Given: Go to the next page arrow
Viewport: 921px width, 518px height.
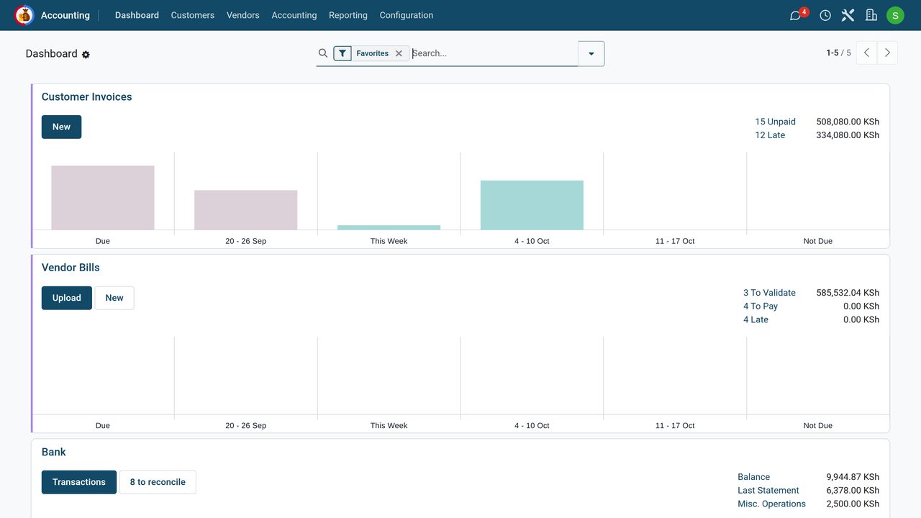Looking at the screenshot, I should pyautogui.click(x=887, y=53).
